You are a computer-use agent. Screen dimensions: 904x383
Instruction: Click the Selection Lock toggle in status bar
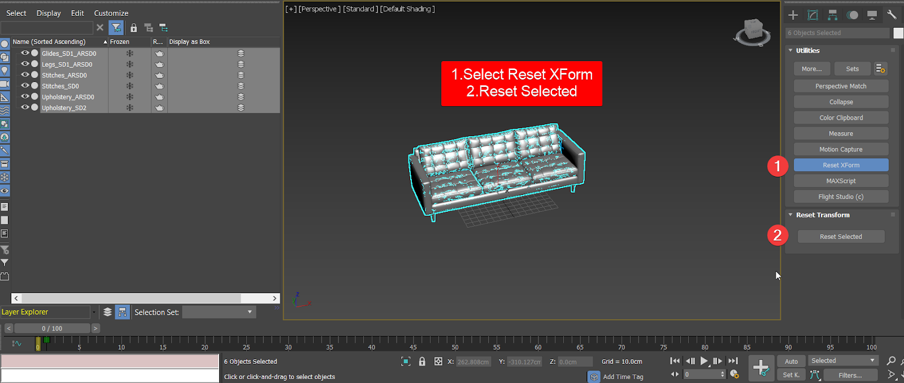coord(422,362)
